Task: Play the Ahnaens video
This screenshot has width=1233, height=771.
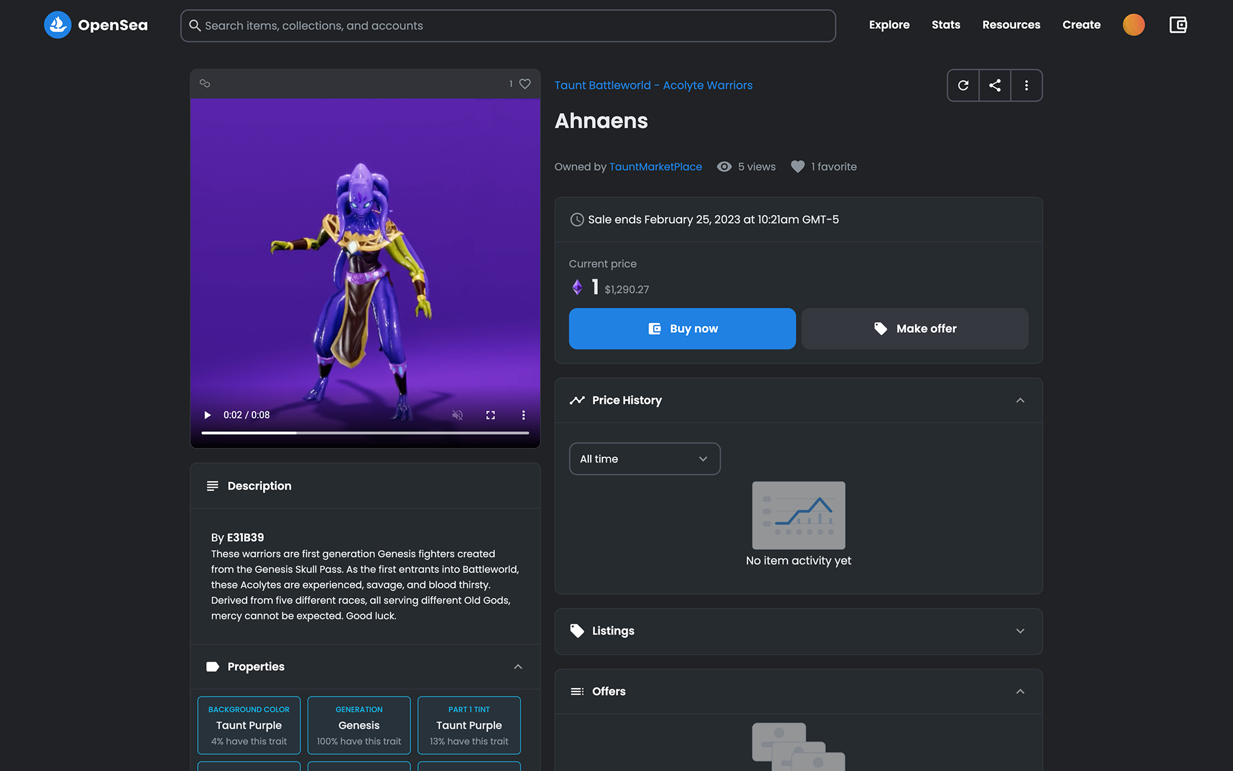Action: (x=207, y=415)
